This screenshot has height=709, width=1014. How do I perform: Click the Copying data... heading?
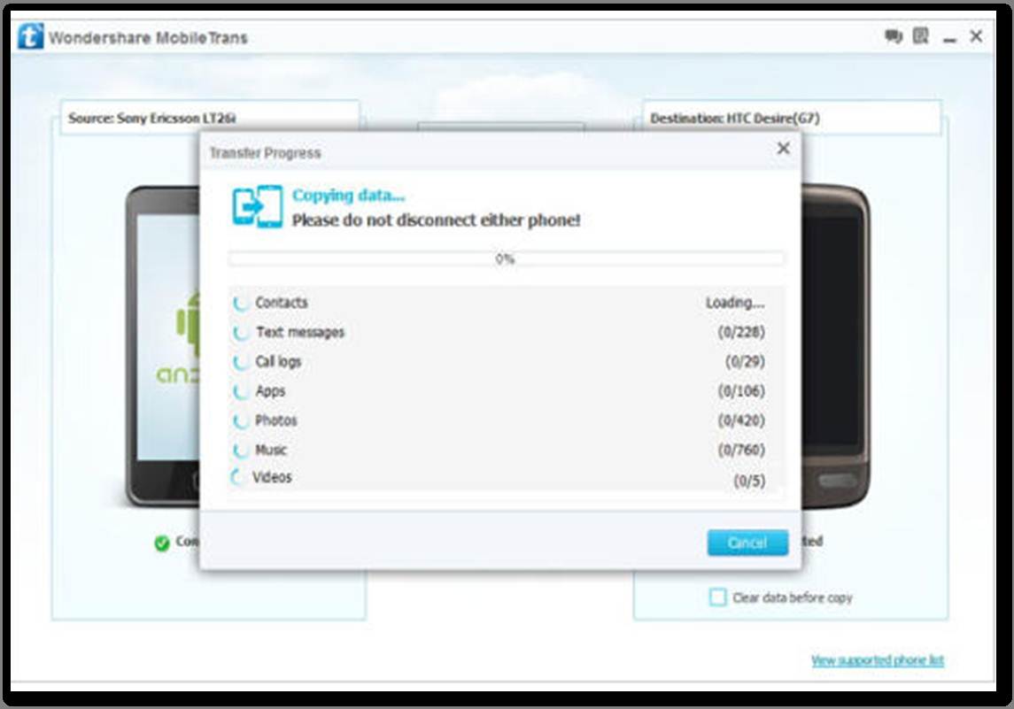pos(349,196)
